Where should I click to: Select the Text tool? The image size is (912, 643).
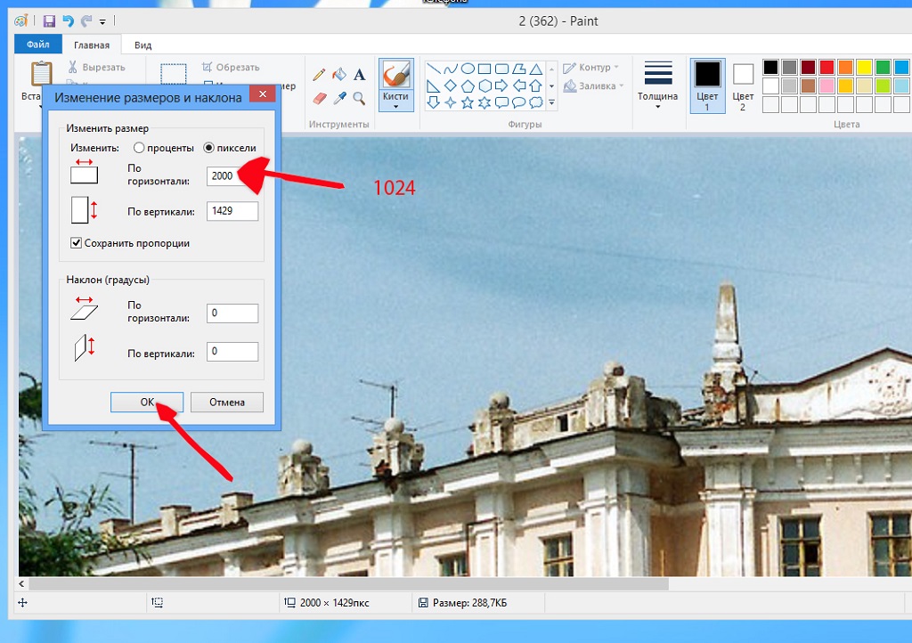coord(360,75)
